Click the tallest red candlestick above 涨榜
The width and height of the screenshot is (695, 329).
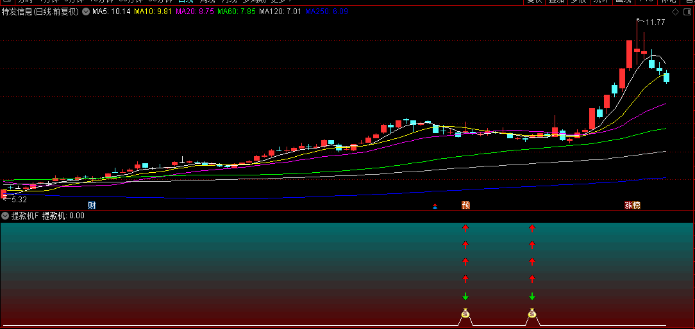coord(629,54)
